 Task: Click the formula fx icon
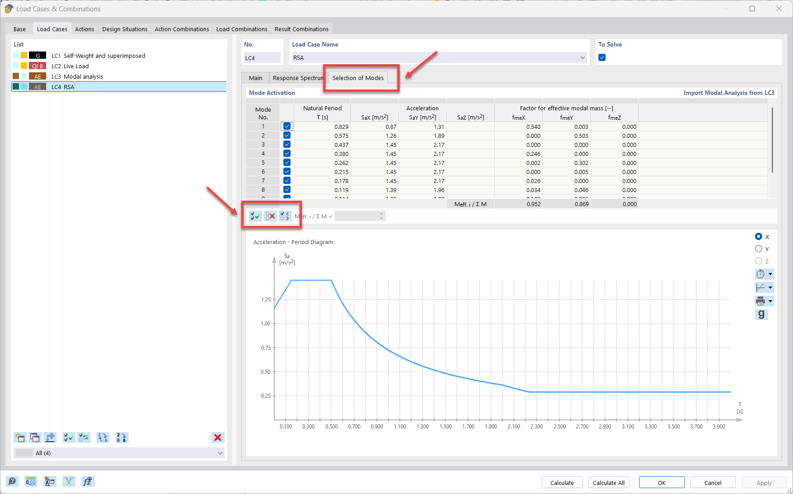(x=87, y=481)
